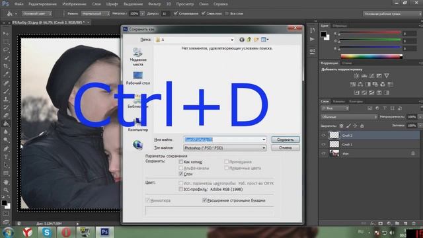Click lock transparent pixels icon
Image resolution: width=423 pixels, height=238 pixels.
pos(341,126)
